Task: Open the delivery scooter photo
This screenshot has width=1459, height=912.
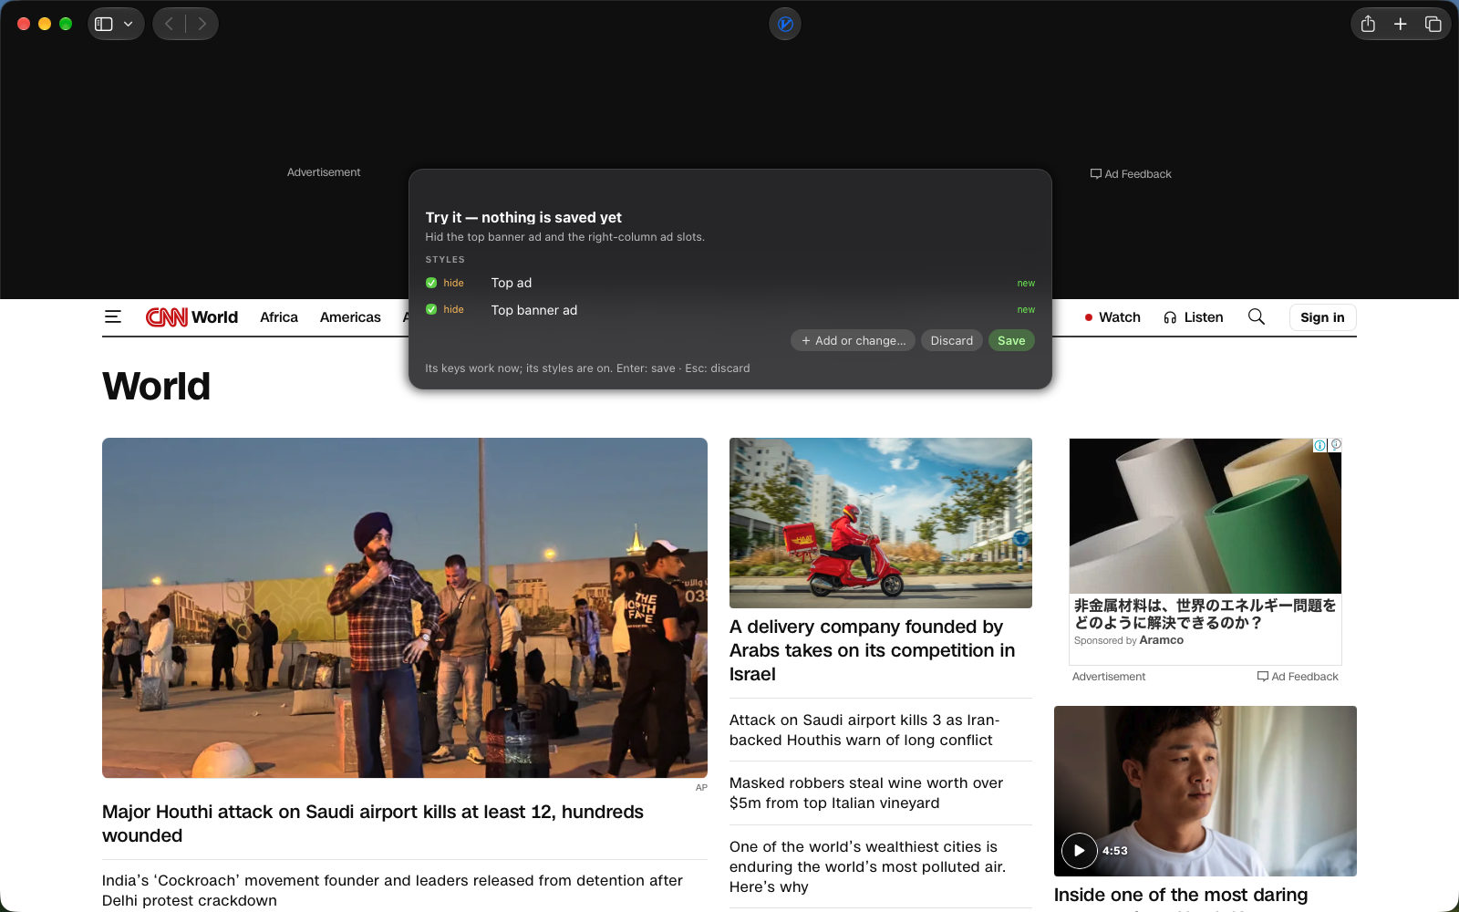Action: click(x=881, y=523)
